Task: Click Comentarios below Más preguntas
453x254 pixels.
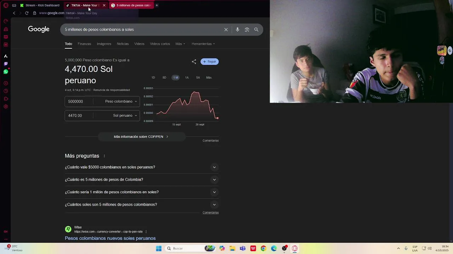Action: click(211, 212)
